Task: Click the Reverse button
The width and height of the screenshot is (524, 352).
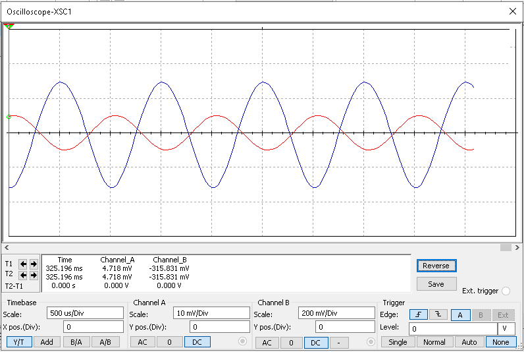Action: [x=436, y=266]
